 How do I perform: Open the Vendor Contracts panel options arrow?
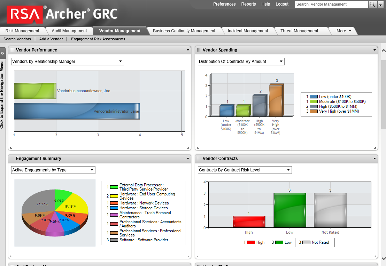(x=375, y=159)
